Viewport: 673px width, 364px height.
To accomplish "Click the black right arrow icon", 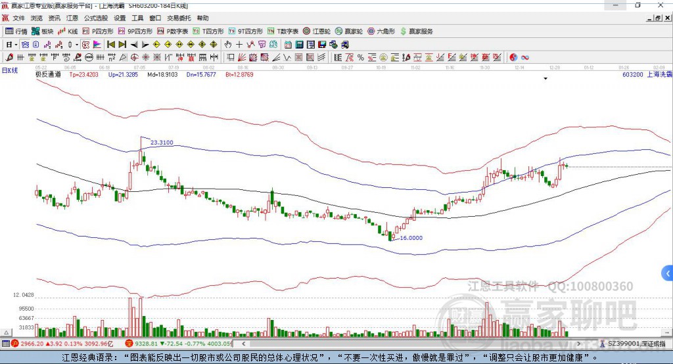I will pyautogui.click(x=145, y=45).
